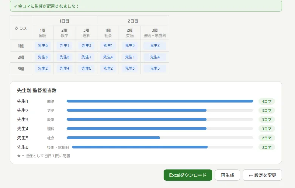The width and height of the screenshot is (295, 188).
Task: Select 先生1 cell in 2組 row under 理科
Action: [86, 57]
